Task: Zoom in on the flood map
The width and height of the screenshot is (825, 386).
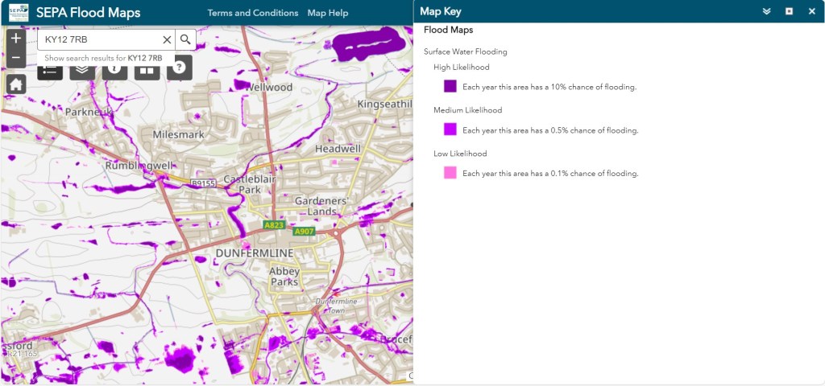Action: [x=16, y=39]
